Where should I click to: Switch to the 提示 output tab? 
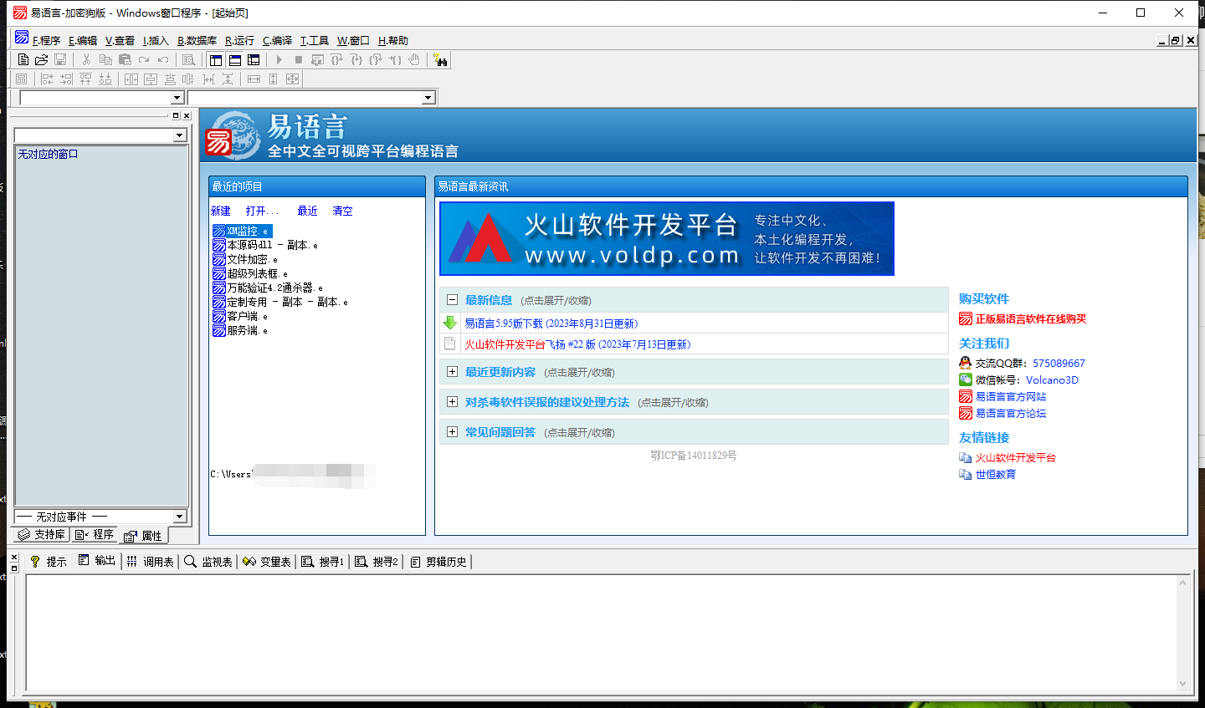pyautogui.click(x=49, y=562)
